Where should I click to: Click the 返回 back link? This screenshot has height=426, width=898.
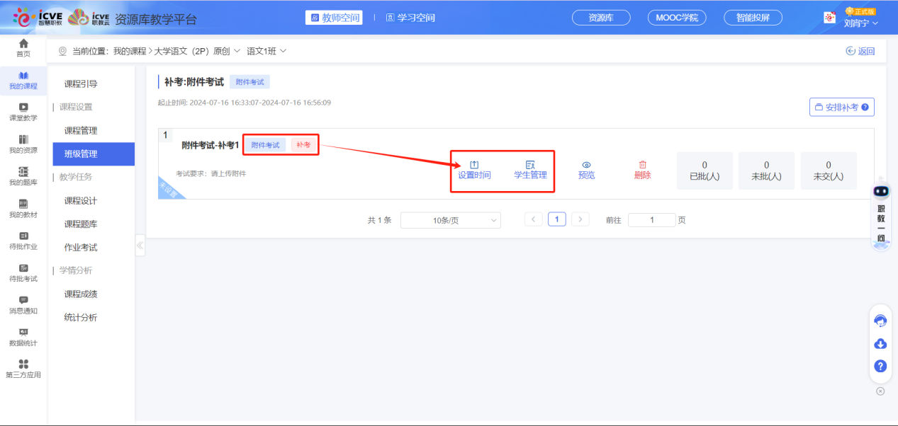(x=860, y=51)
